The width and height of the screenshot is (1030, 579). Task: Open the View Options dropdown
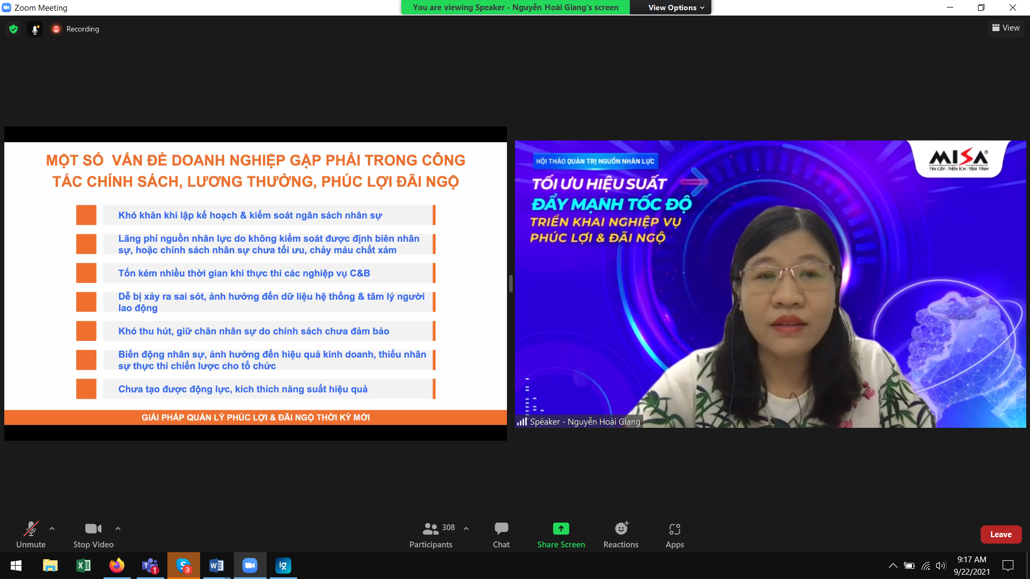pyautogui.click(x=675, y=8)
